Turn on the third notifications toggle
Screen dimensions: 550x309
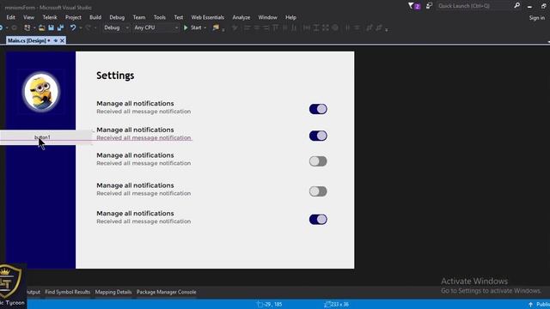coord(318,161)
